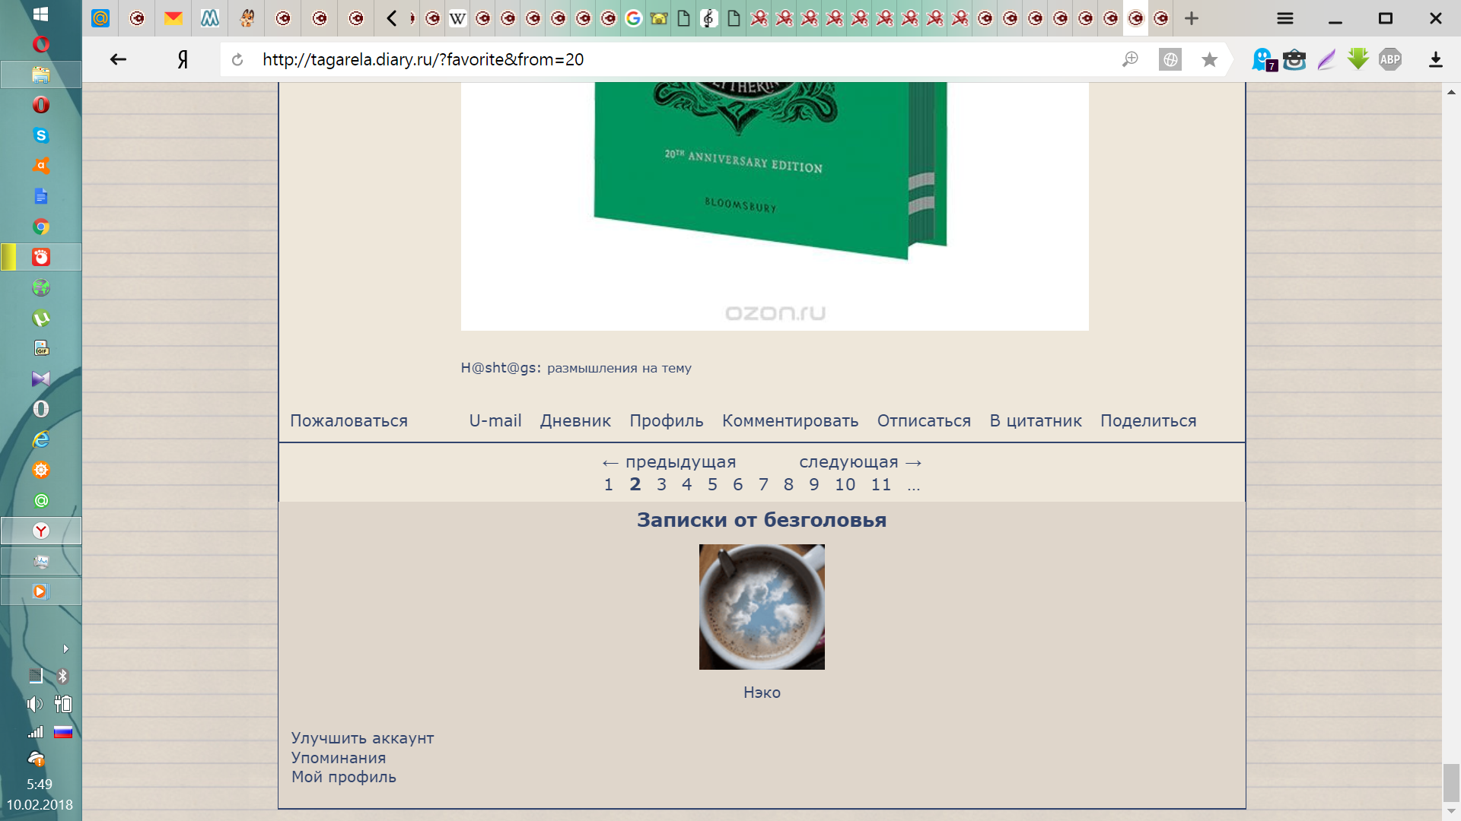Go back with the left arrow button
This screenshot has height=821, width=1461.
click(118, 59)
